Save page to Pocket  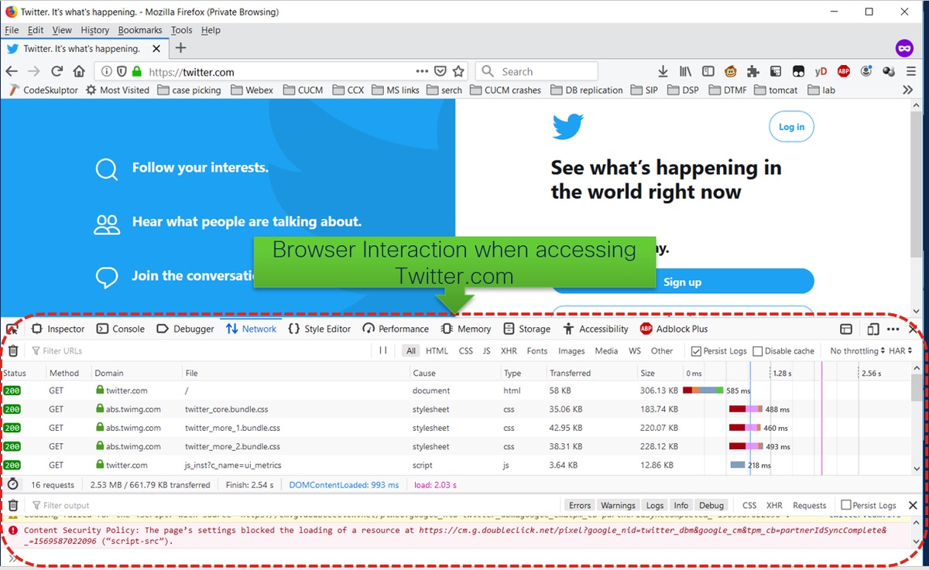pyautogui.click(x=440, y=71)
